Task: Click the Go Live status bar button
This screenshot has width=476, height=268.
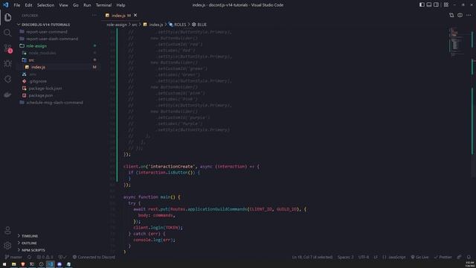Action: point(419,257)
